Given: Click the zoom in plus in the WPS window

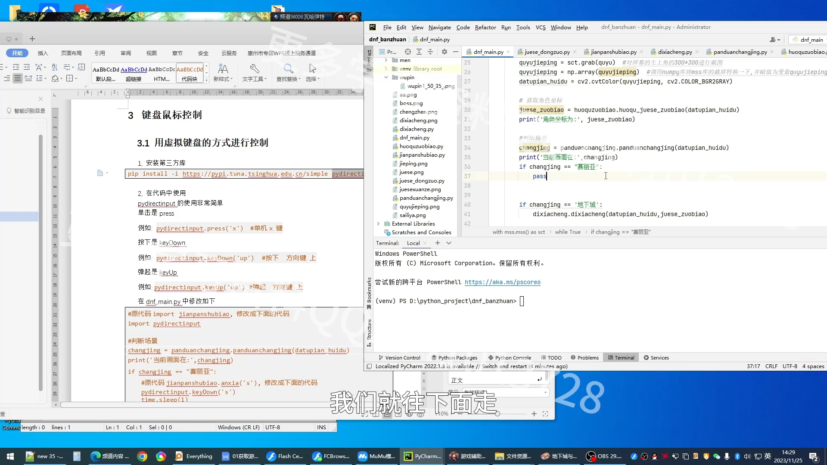Looking at the screenshot, I should click(534, 414).
